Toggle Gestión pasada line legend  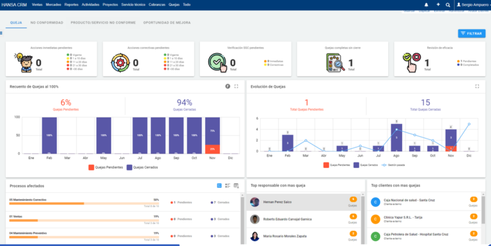(393, 165)
